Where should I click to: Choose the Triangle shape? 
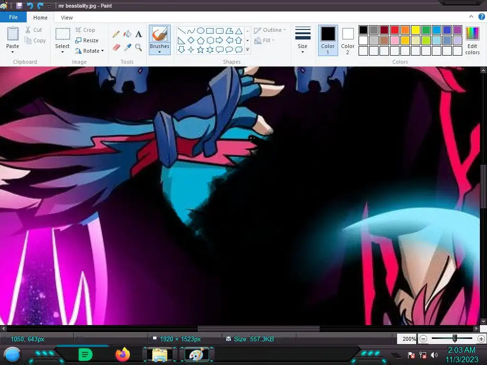239,31
